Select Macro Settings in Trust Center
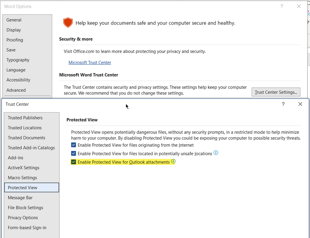 coord(32,178)
